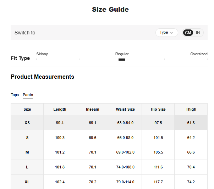Viewport: 214px width, 189px height.
Task: Click the Waist Size column header
Action: 125,109
